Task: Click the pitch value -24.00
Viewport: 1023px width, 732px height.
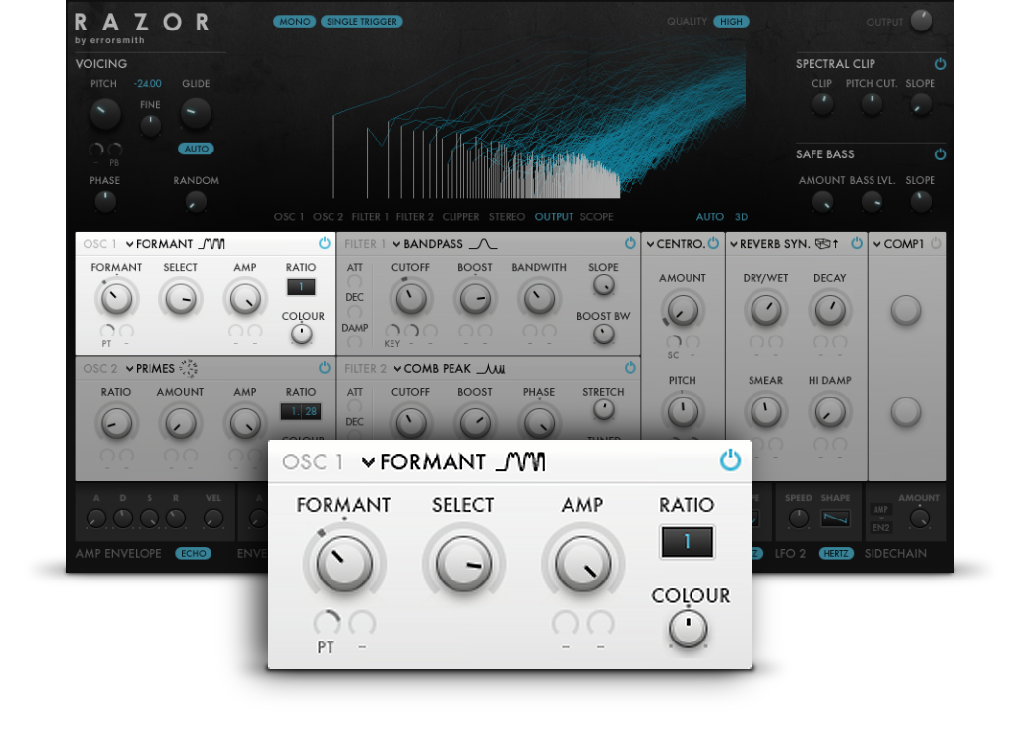Action: coord(148,84)
